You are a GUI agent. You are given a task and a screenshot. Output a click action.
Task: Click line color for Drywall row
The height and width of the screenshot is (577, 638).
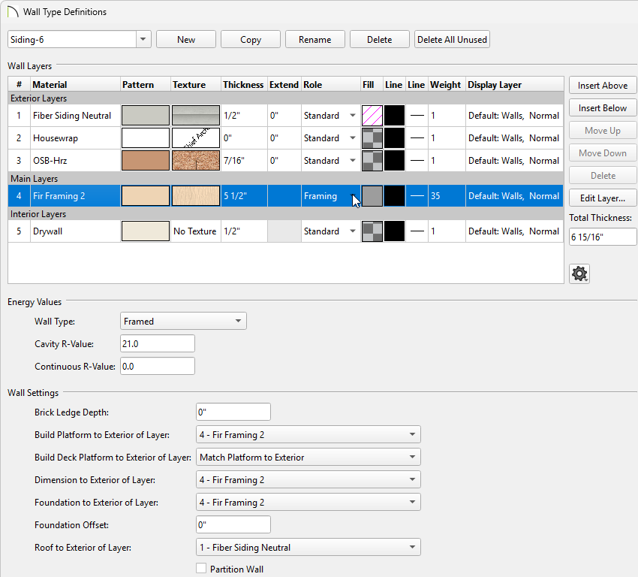pyautogui.click(x=394, y=231)
